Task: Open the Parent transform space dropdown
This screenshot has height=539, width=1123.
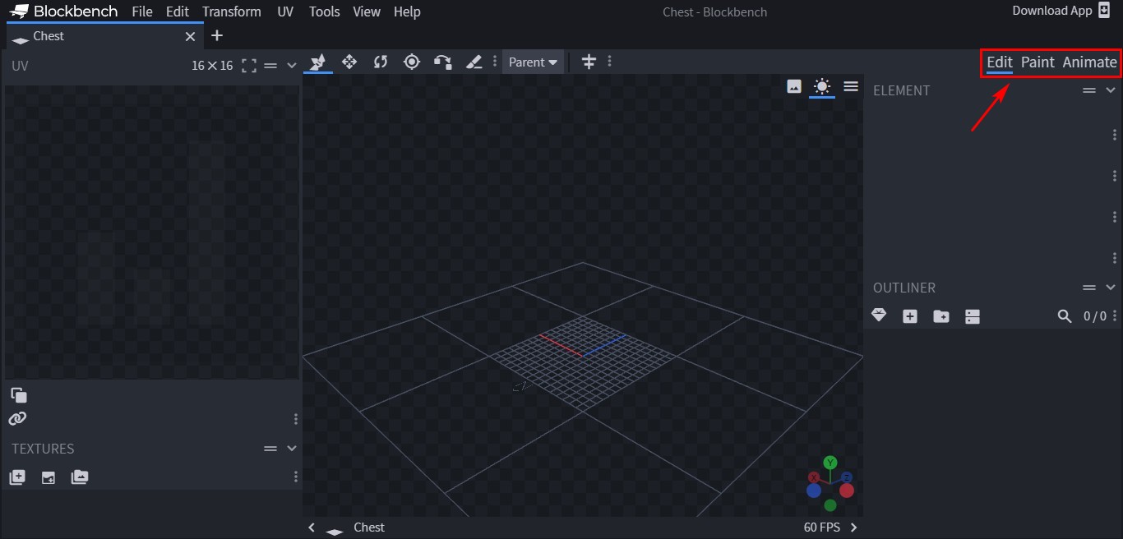Action: click(x=533, y=62)
